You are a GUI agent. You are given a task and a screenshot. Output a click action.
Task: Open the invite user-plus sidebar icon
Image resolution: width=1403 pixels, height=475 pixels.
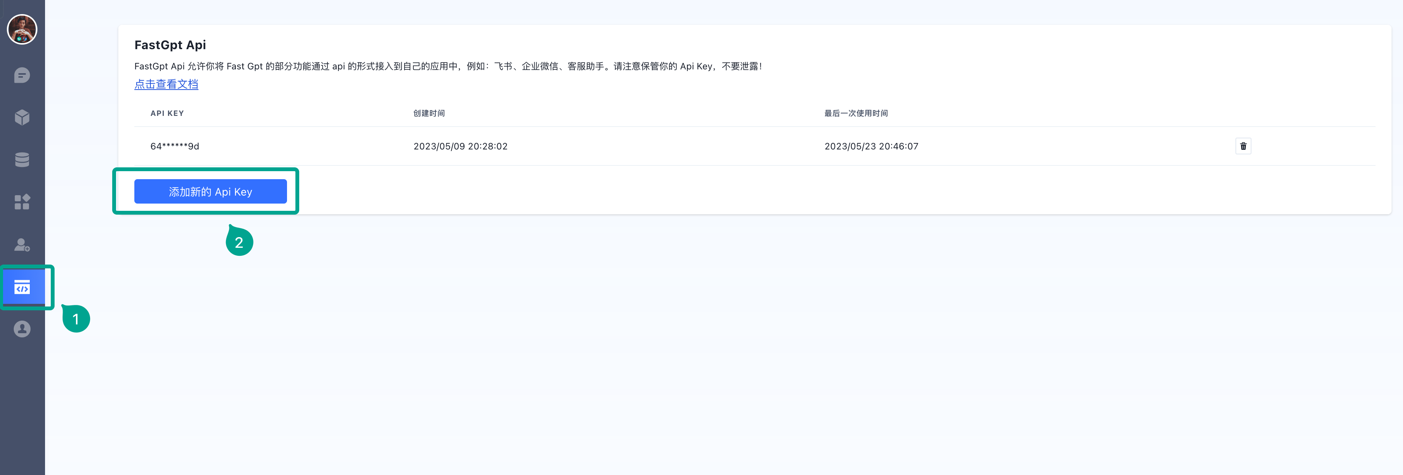point(22,244)
